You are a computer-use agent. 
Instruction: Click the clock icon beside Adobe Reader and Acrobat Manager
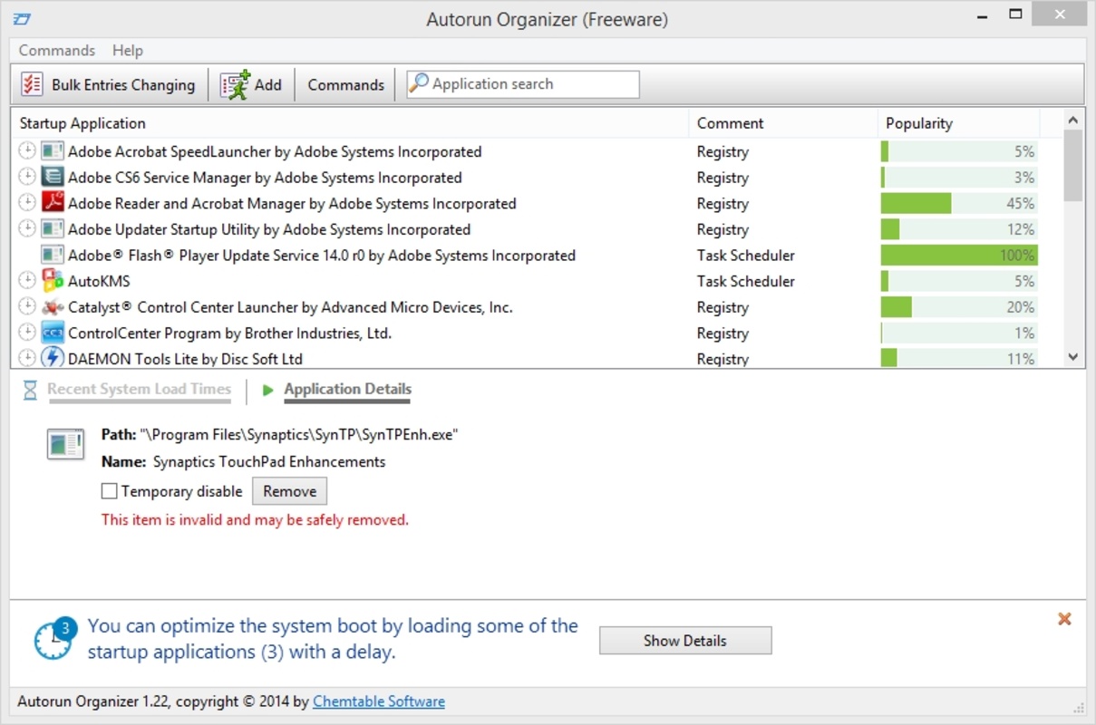27,202
